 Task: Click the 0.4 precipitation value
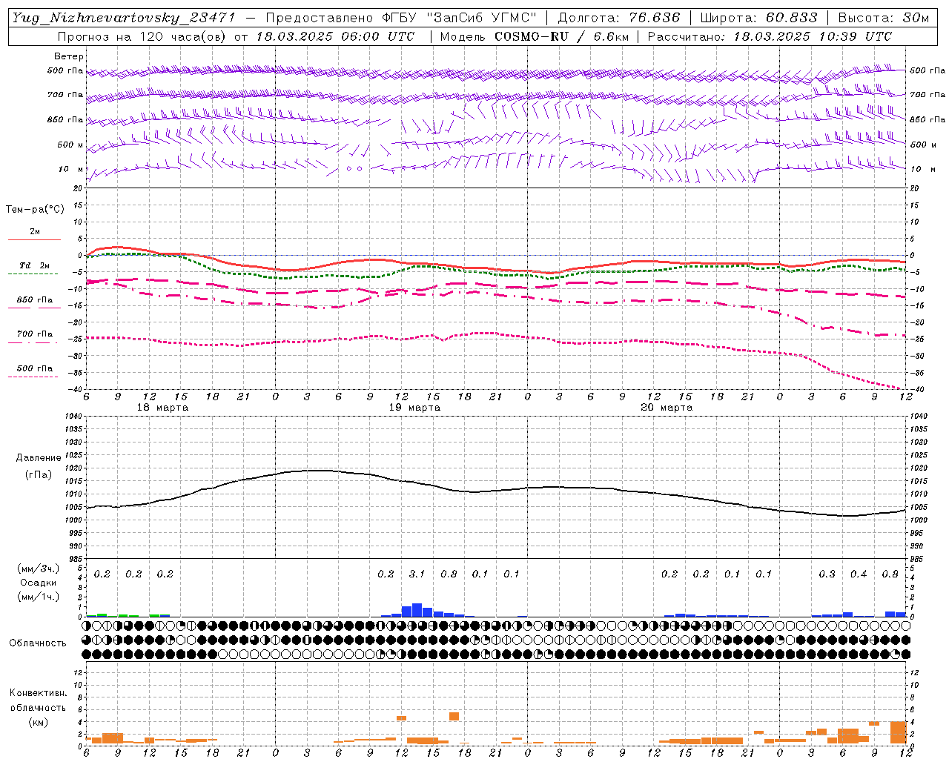(x=859, y=574)
